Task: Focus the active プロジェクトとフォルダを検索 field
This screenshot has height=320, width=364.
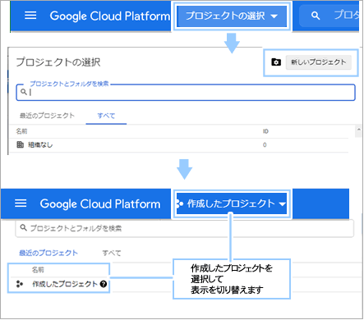Action: click(186, 93)
